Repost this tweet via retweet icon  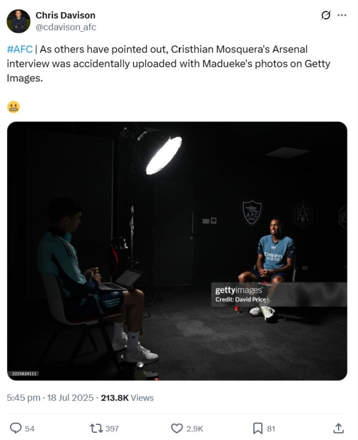(x=95, y=428)
